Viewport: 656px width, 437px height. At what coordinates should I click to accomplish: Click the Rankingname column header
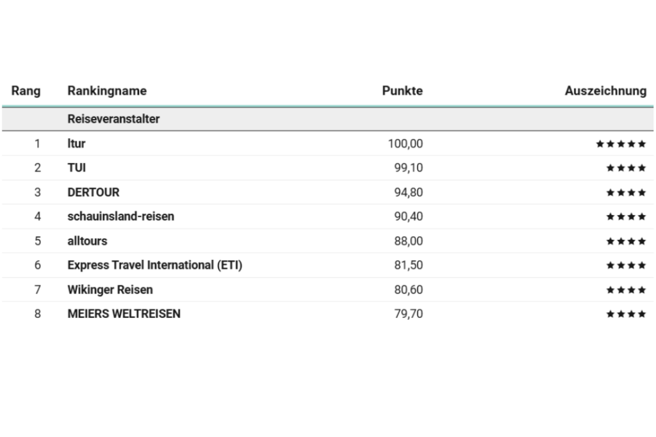(107, 91)
